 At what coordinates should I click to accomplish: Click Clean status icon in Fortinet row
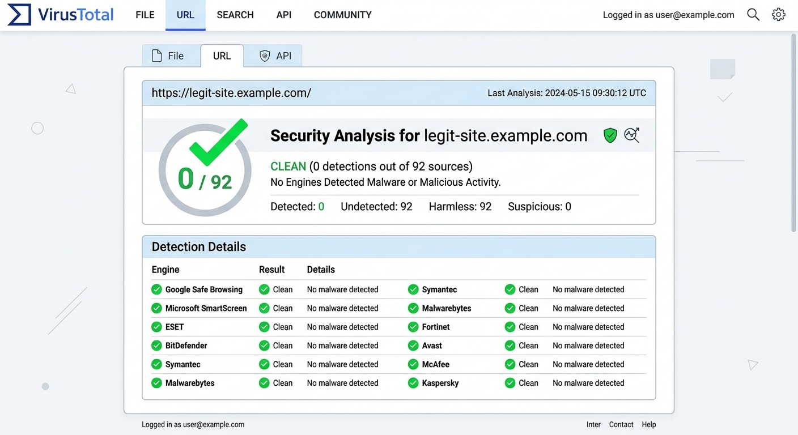coord(510,327)
